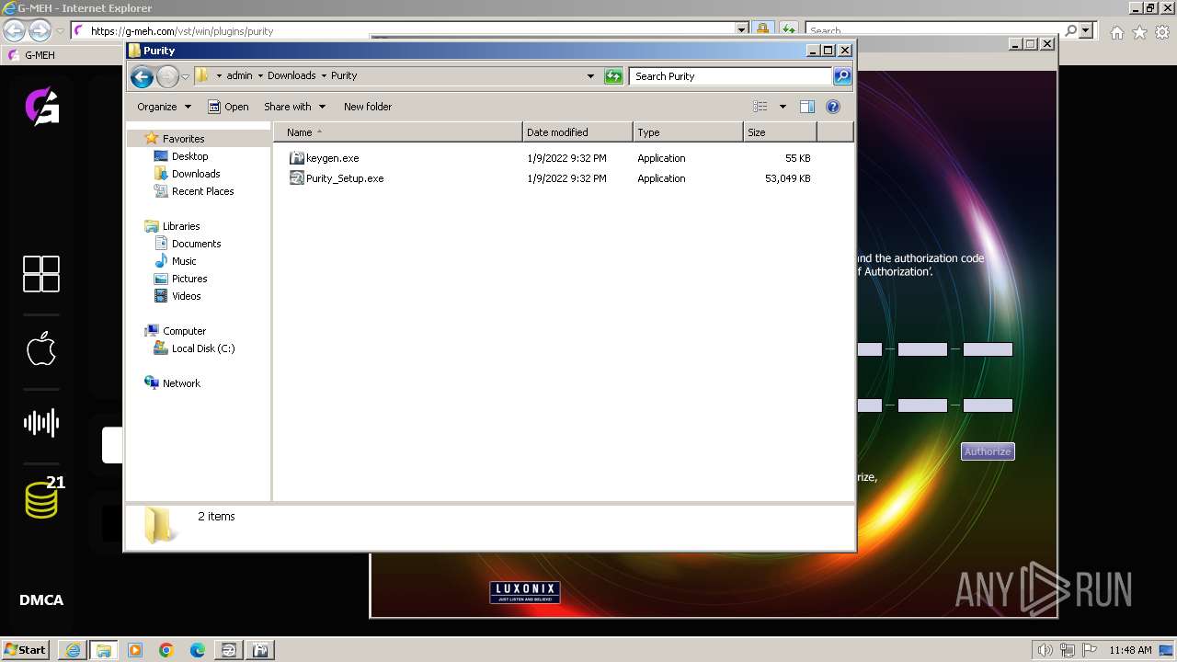Sort files by Name column
The width and height of the screenshot is (1177, 662).
(398, 132)
